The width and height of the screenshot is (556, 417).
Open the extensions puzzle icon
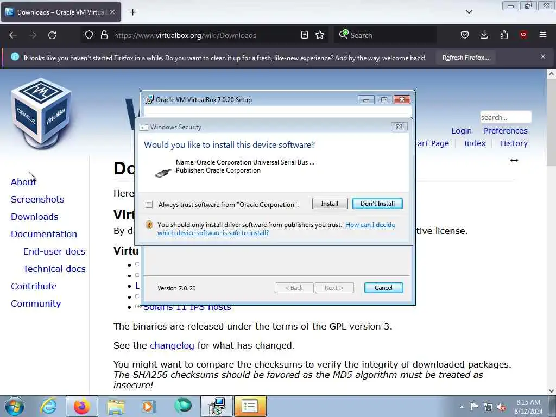tap(504, 35)
